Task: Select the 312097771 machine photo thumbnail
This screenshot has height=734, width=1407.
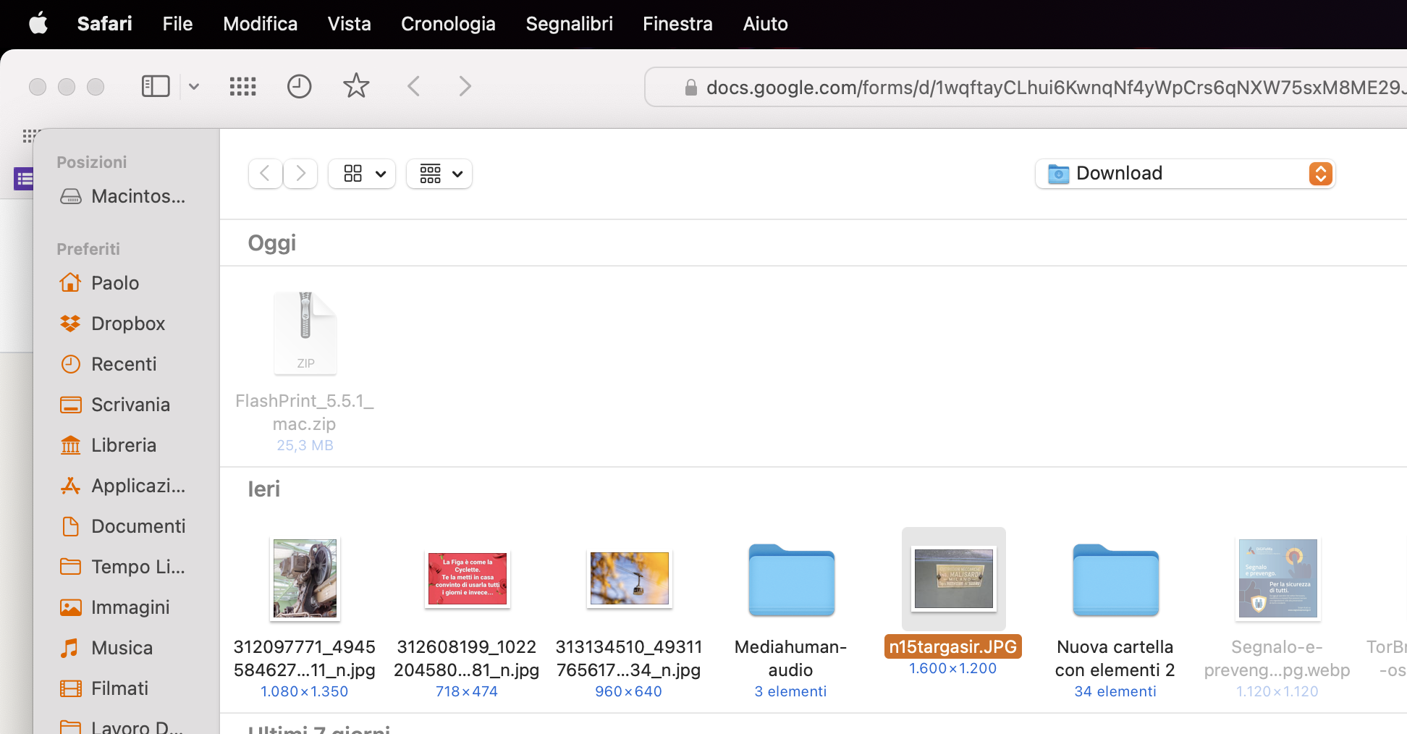Action: point(305,579)
